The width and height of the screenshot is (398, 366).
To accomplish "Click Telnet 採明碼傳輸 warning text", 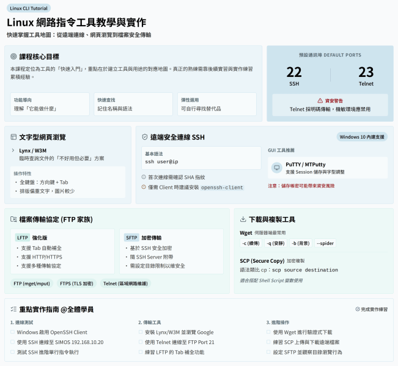I will (x=330, y=109).
